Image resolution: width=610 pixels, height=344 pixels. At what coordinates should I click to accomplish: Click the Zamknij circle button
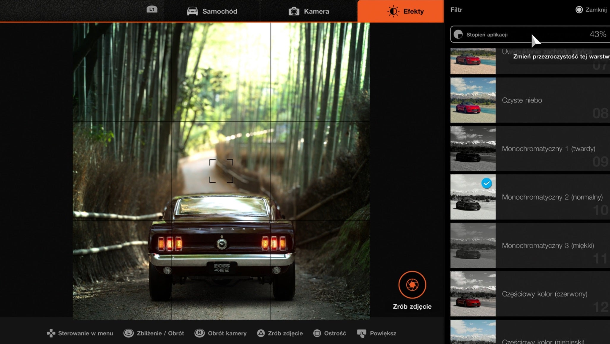coord(579,10)
